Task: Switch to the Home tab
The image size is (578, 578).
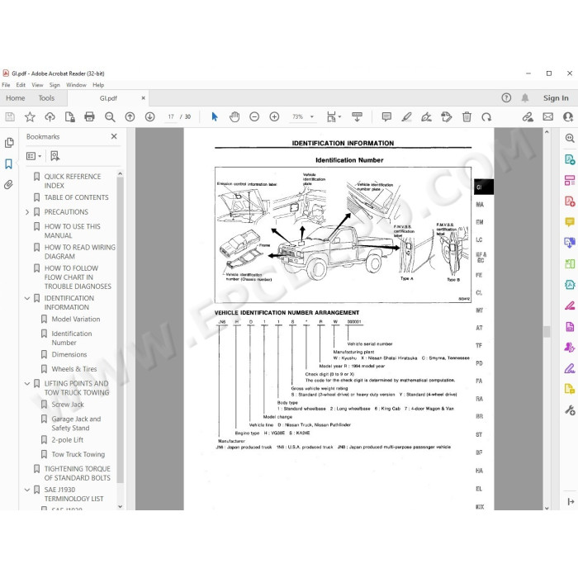Action: [x=16, y=98]
